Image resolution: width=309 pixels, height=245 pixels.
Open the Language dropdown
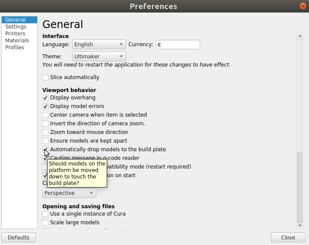click(99, 45)
